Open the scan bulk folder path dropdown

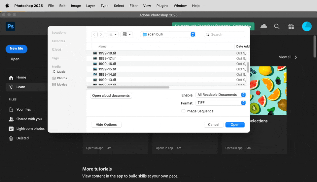[168, 34]
